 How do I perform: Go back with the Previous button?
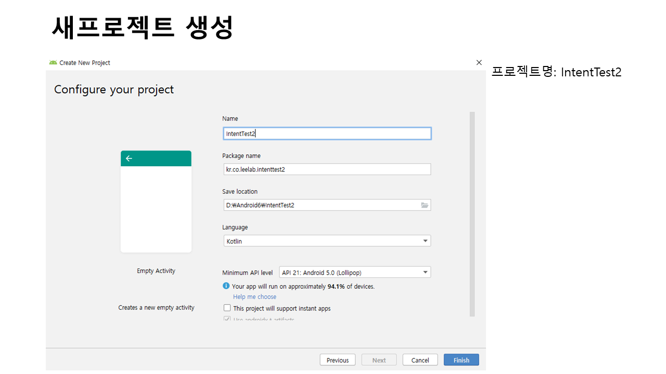coord(338,360)
